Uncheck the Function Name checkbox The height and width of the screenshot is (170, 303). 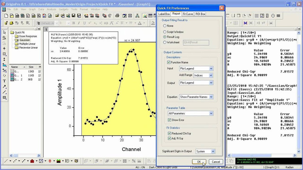click(x=169, y=62)
